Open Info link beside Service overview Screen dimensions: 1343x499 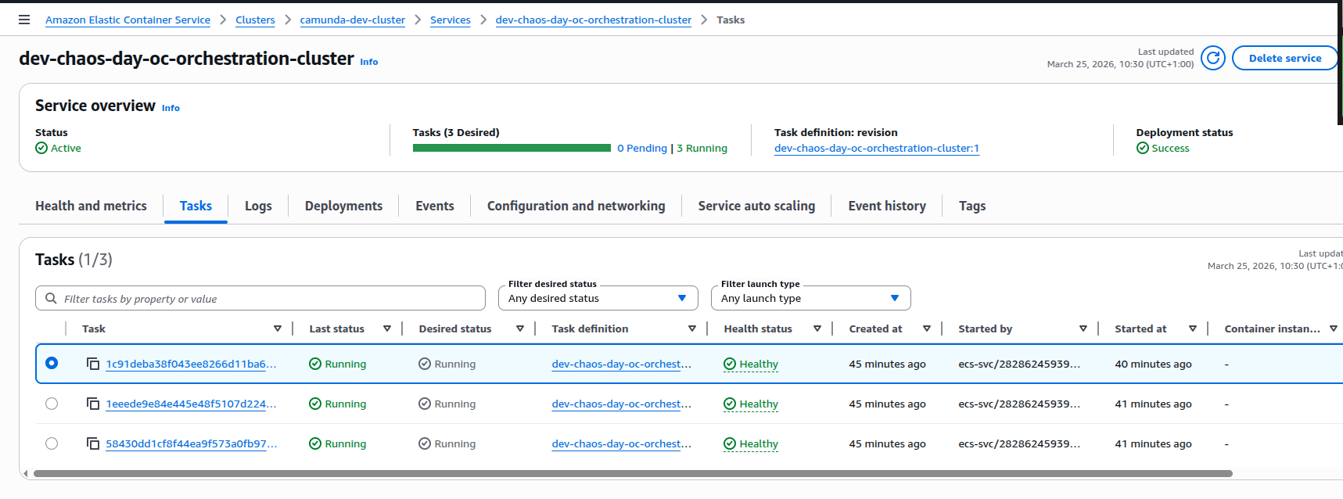click(x=171, y=108)
